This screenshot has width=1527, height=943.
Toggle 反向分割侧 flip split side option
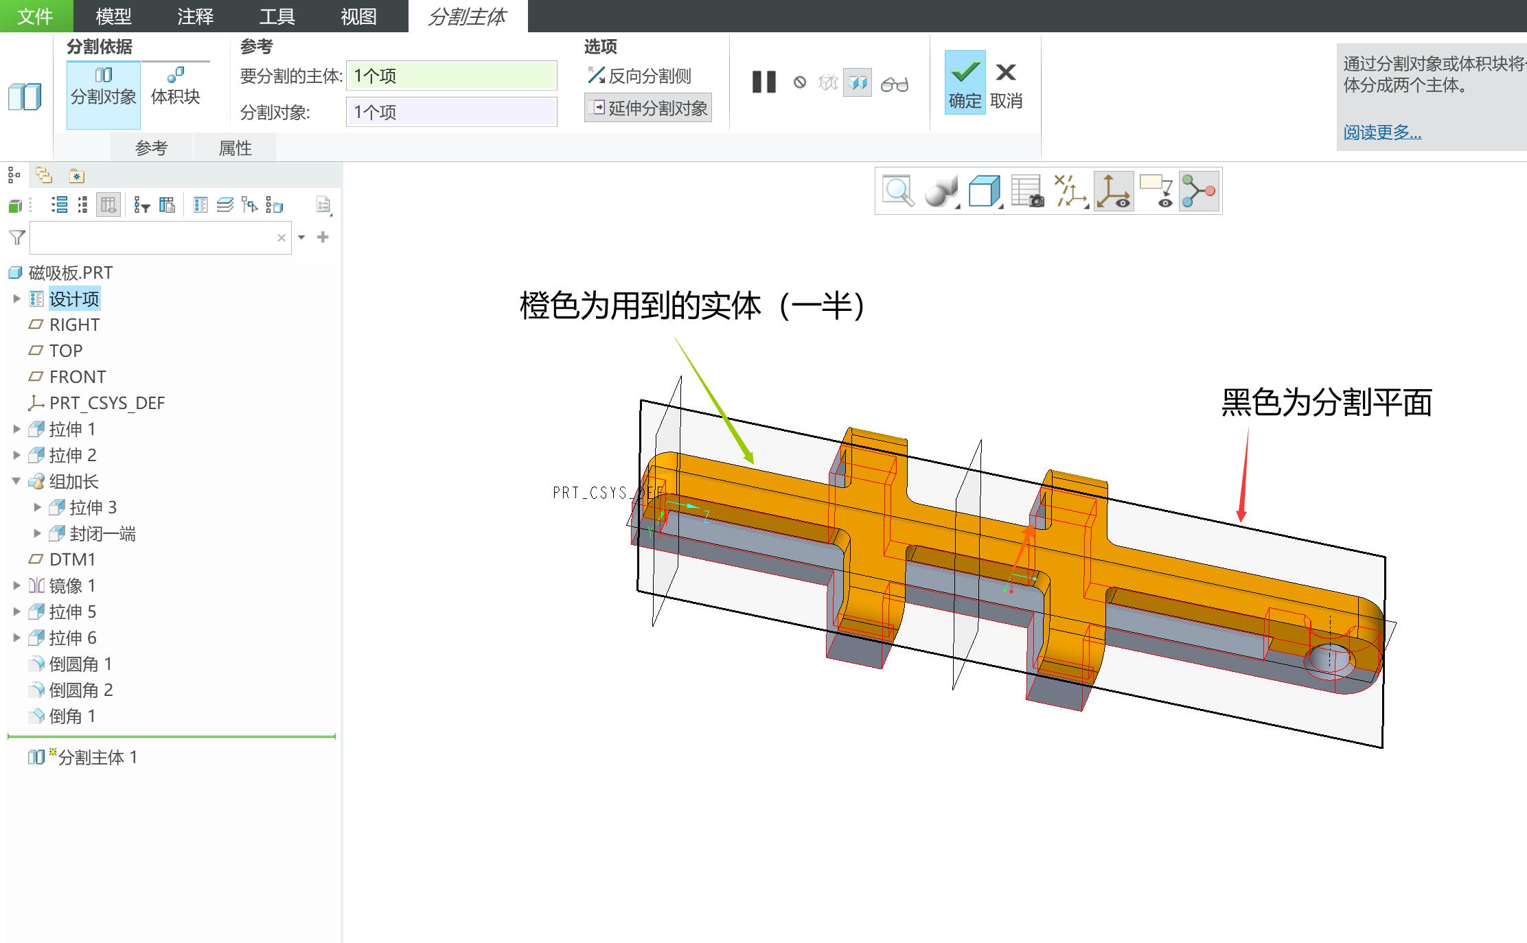(x=639, y=75)
